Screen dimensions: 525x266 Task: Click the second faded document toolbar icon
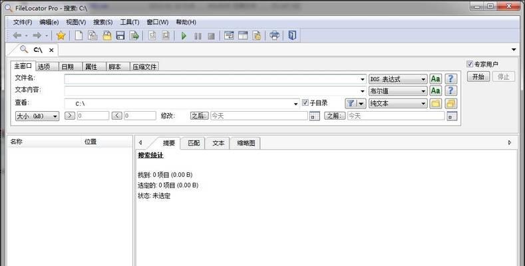click(x=166, y=35)
